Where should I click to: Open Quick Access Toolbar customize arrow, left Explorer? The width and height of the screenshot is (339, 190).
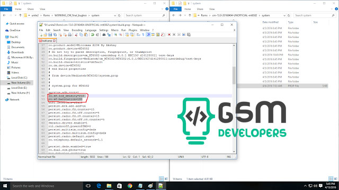(19, 4)
